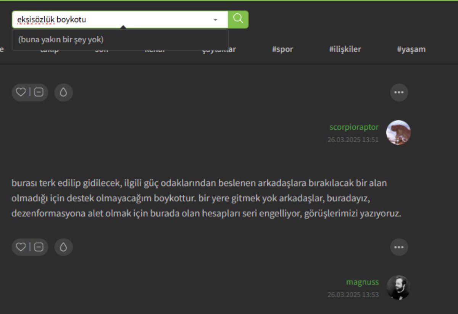Viewport: 458px width, 314px height.
Task: Favorite scorpioraptor's entry with the heart icon
Action: click(21, 92)
